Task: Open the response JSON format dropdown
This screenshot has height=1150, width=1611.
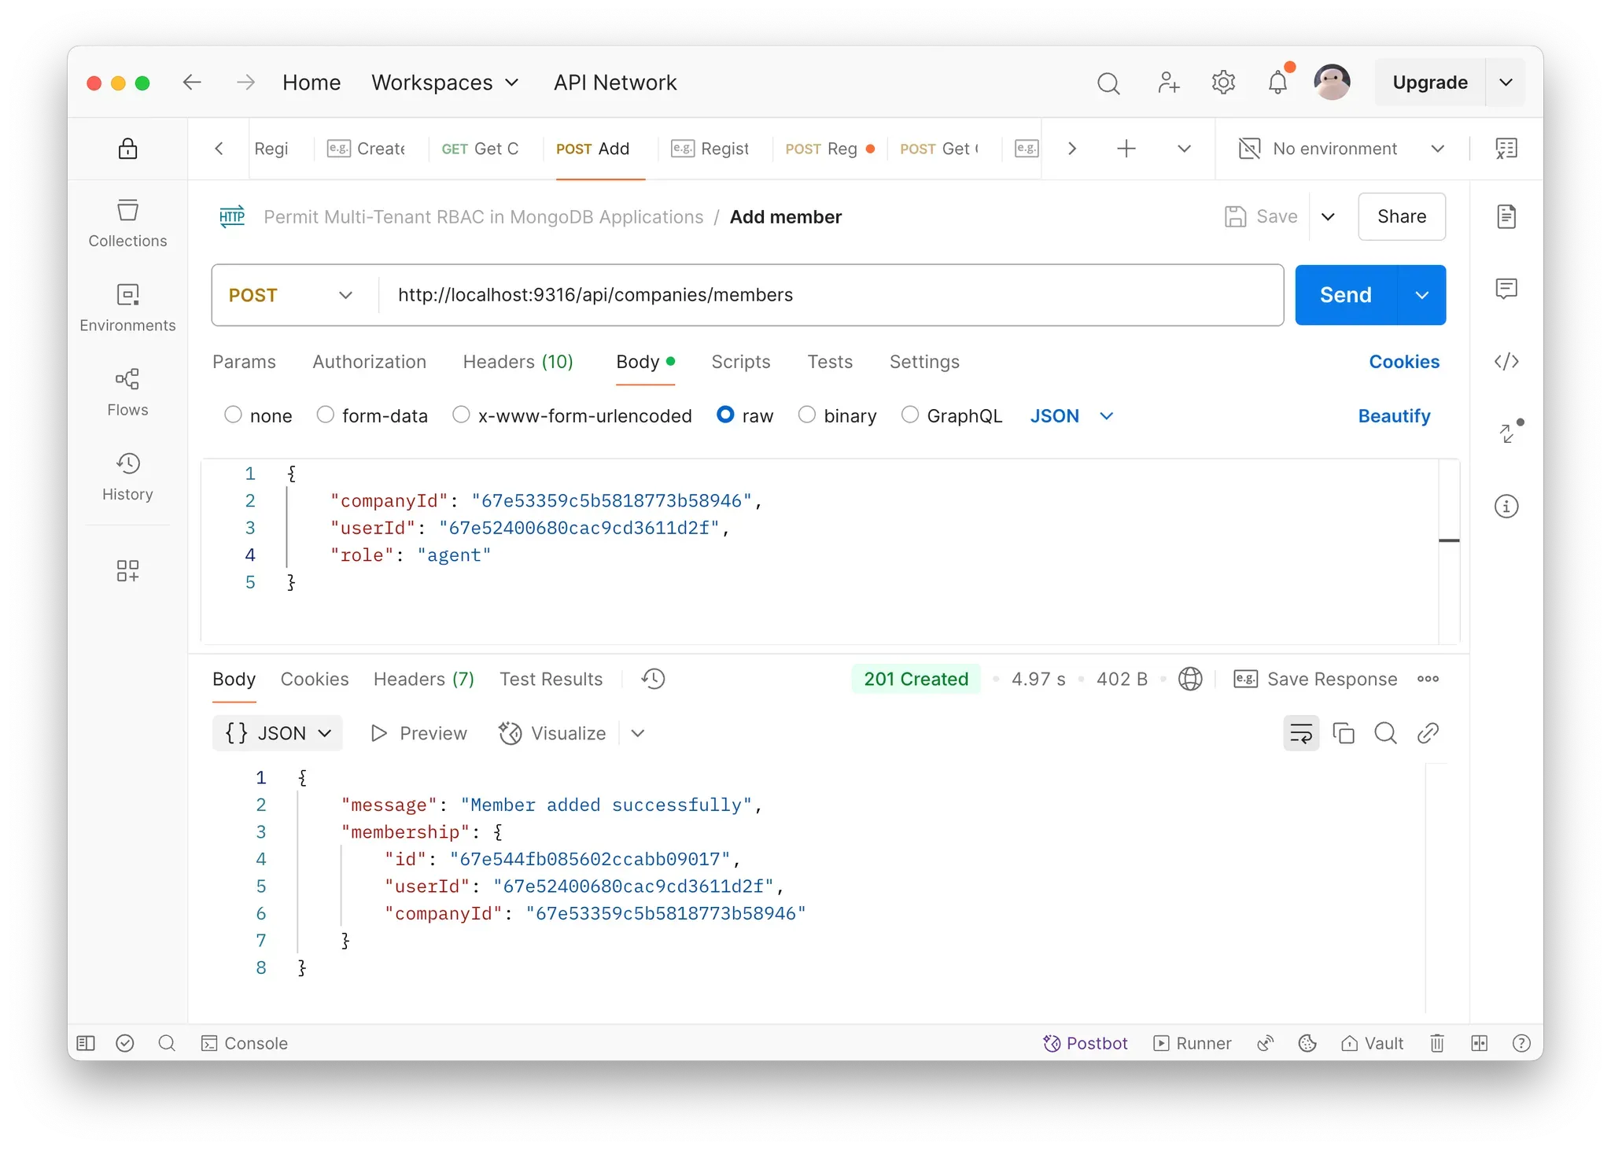Action: pos(278,733)
